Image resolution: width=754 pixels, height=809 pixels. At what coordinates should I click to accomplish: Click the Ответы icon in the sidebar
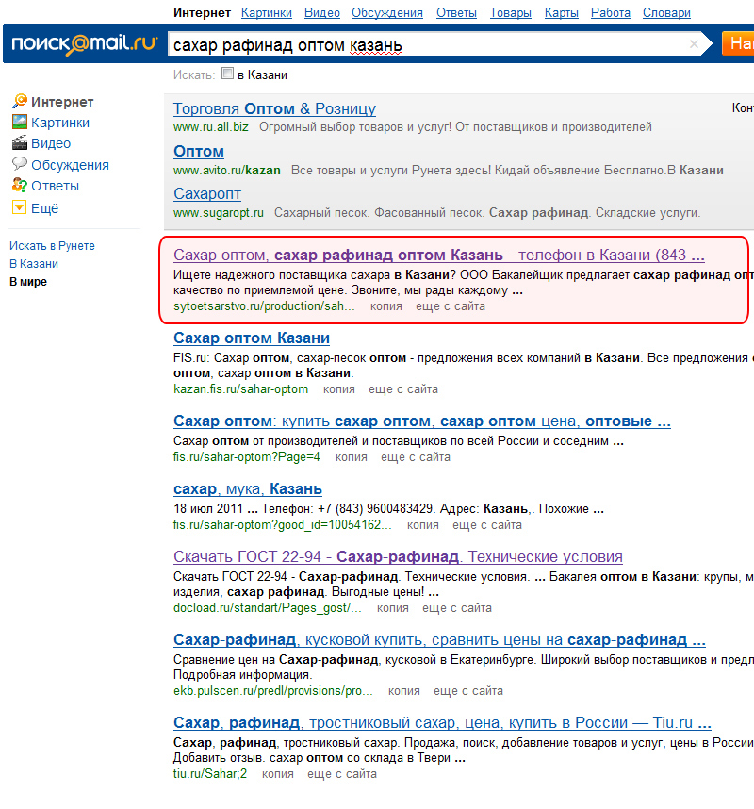point(19,186)
